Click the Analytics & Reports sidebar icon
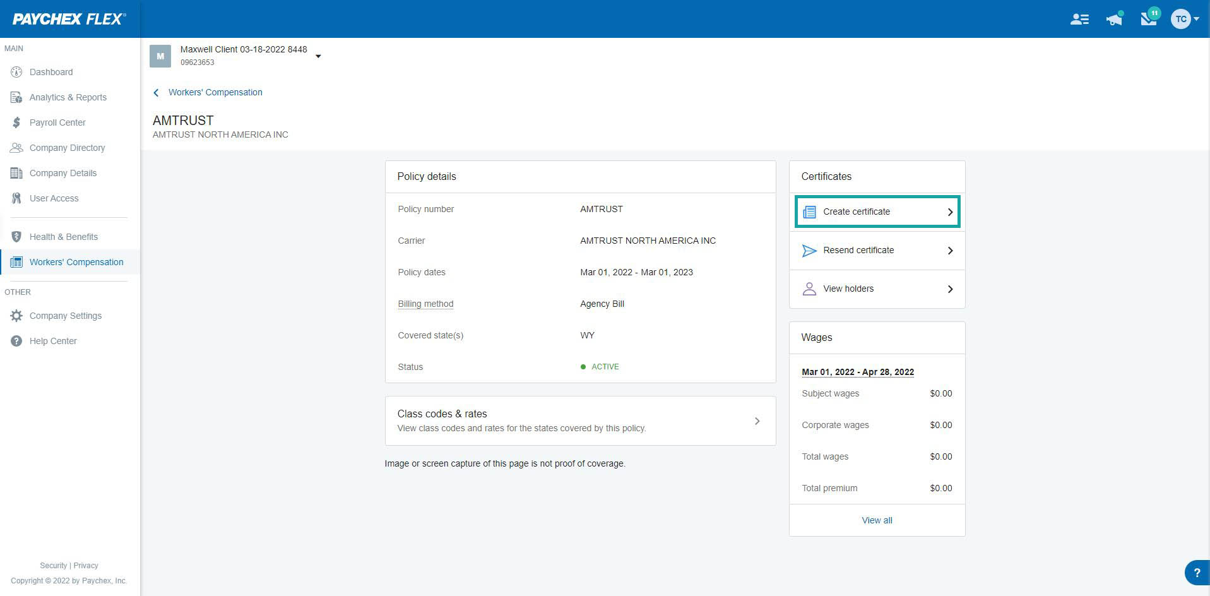Viewport: 1210px width, 596px height. click(x=16, y=97)
